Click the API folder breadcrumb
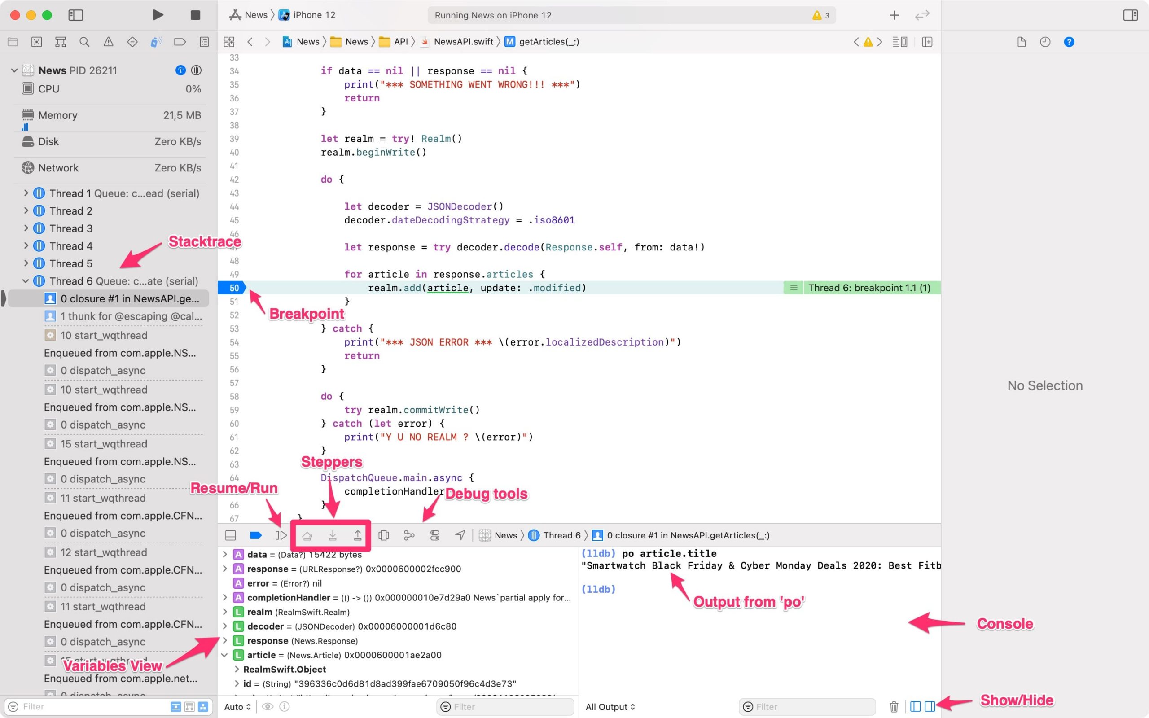The width and height of the screenshot is (1149, 718). (394, 42)
